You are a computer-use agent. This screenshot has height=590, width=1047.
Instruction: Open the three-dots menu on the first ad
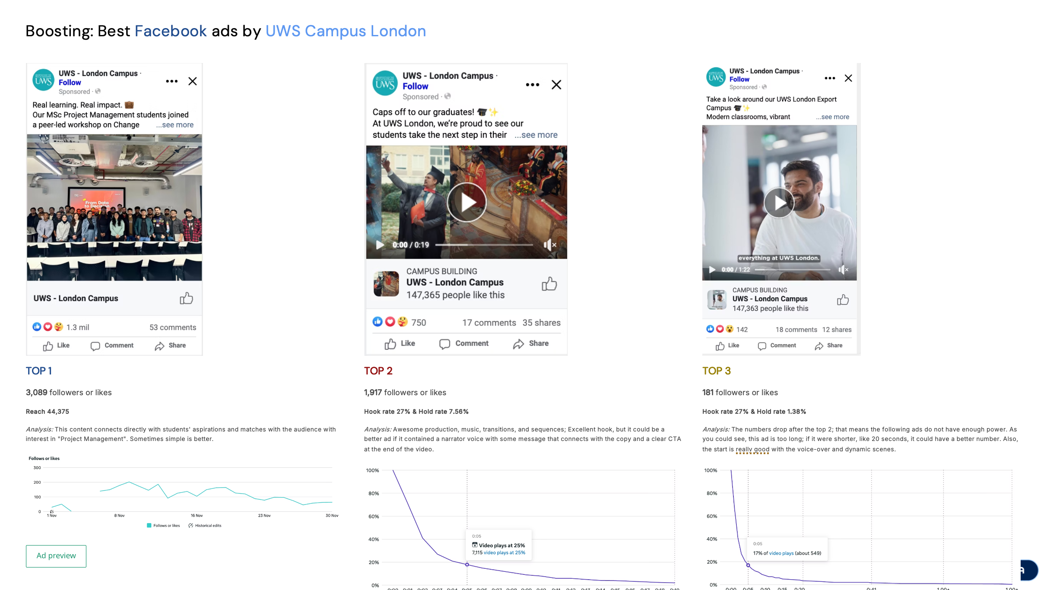tap(171, 81)
